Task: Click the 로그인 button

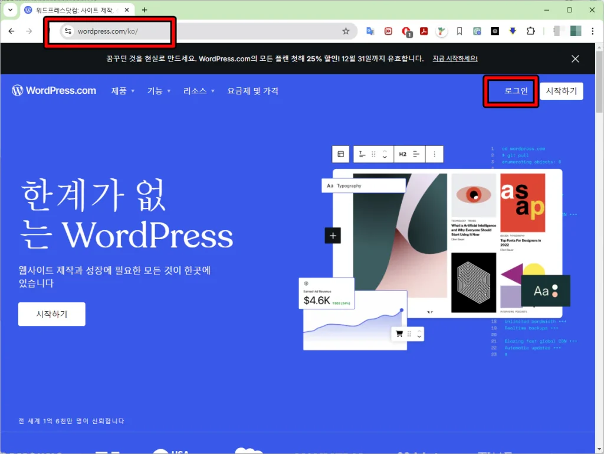Action: (x=511, y=91)
